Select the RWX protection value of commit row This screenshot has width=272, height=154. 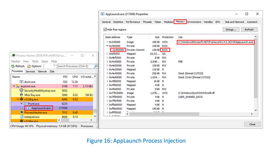tap(165, 50)
